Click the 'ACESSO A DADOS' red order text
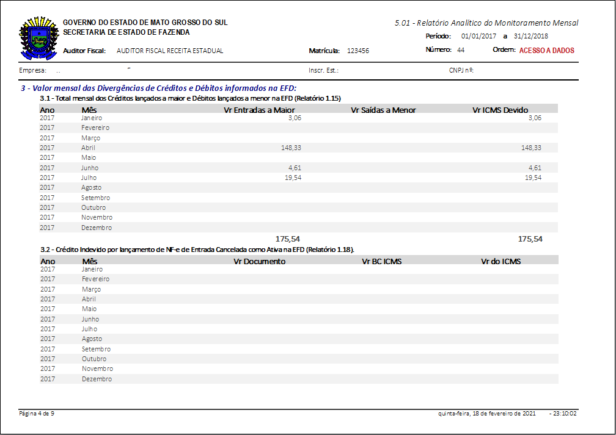Viewport: 616px width, 435px height. 546,51
